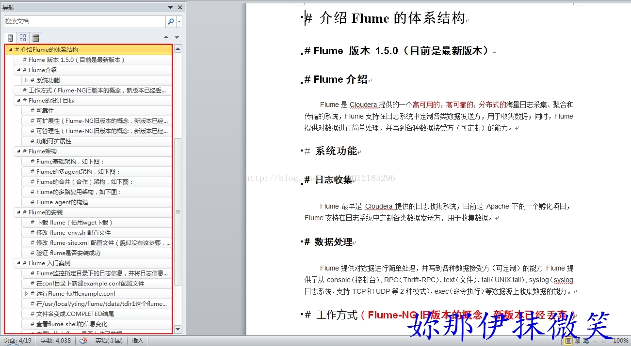Select Flume监控指定目录下的日志信息 heading
Image resolution: width=631 pixels, height=346 pixels.
[97, 273]
